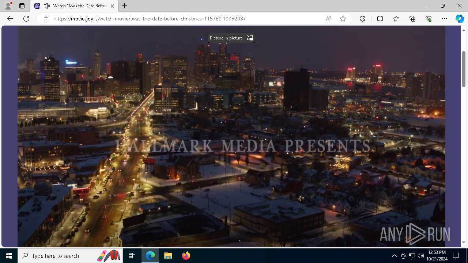Click the movie video player
Image resolution: width=468 pixels, height=263 pixels.
tap(231, 136)
